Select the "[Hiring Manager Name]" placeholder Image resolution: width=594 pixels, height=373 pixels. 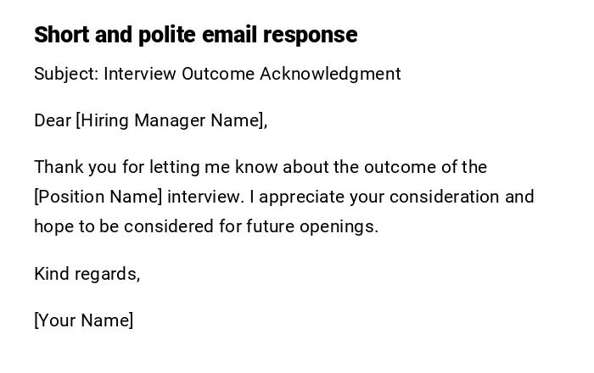[x=171, y=120]
